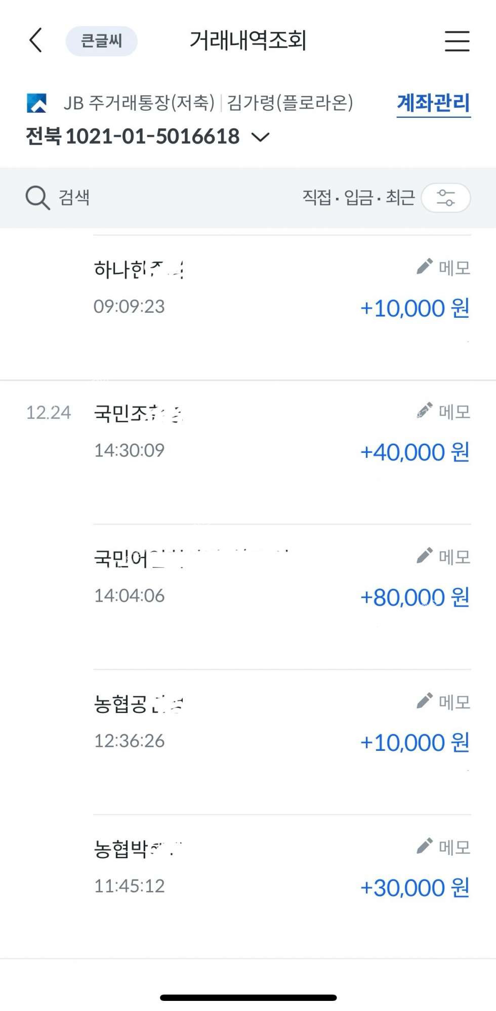Viewport: 496px width, 1011px height.
Task: Open the 직접·입금·최근 filter options
Action: [x=358, y=197]
